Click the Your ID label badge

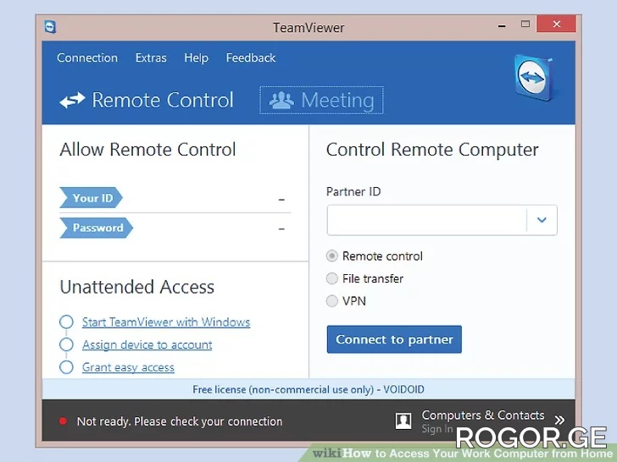(91, 198)
